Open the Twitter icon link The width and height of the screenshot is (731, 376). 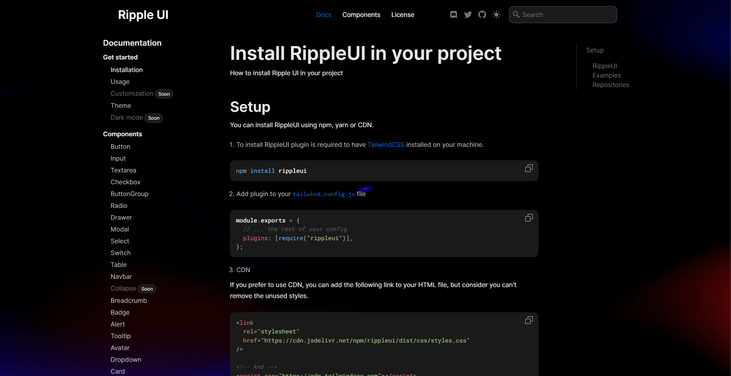[x=468, y=15]
